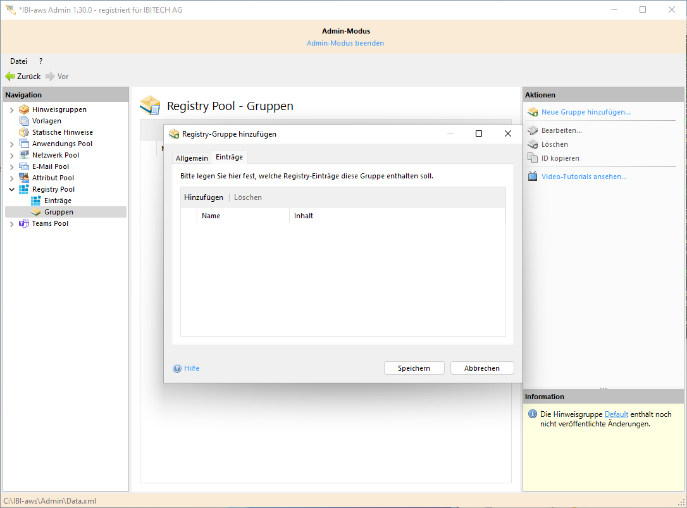This screenshot has width=687, height=508.
Task: Click the Teams Pool icon
Action: pos(24,223)
